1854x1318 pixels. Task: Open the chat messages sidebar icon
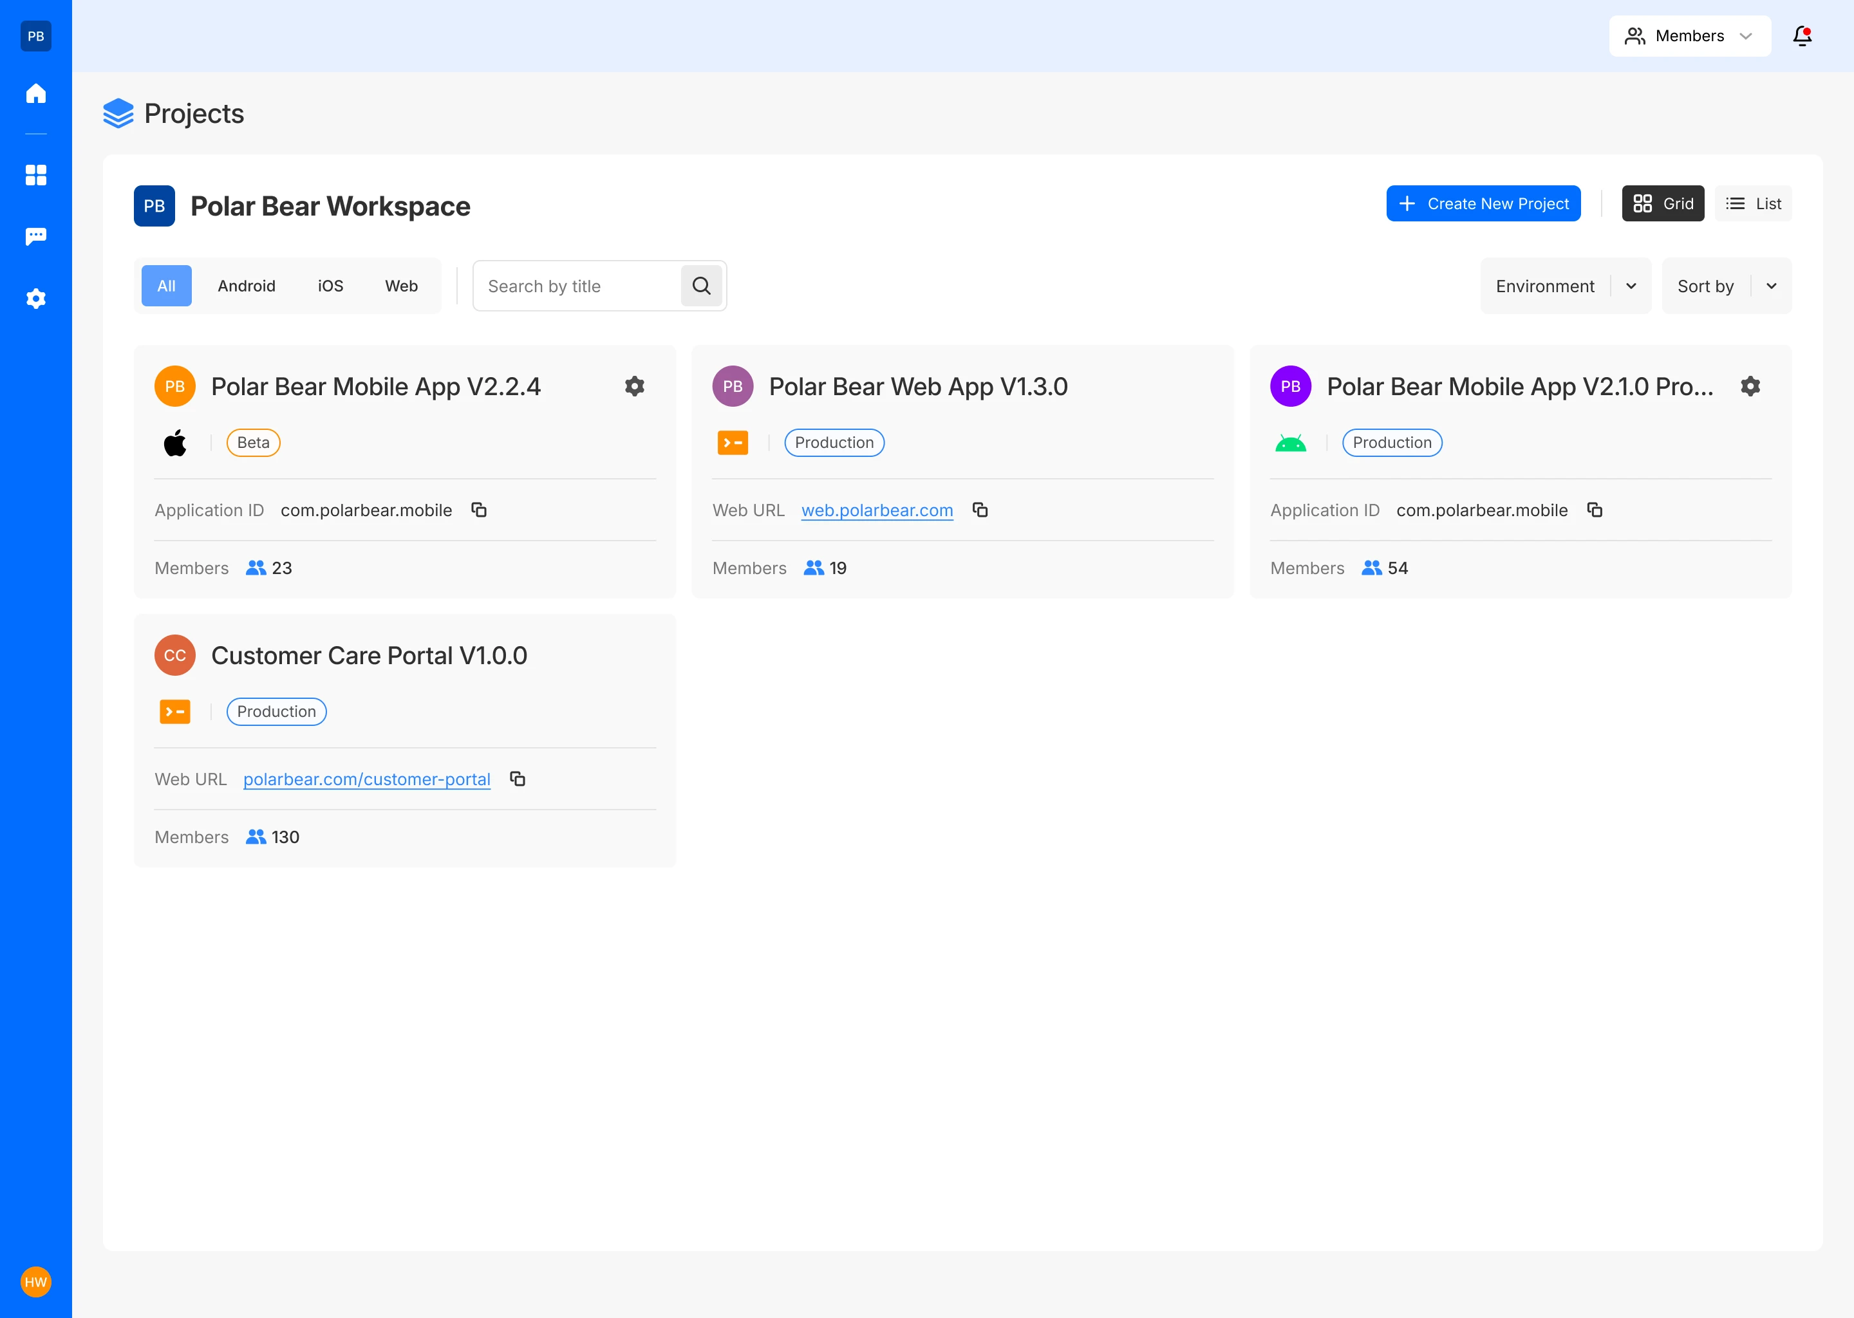(35, 236)
